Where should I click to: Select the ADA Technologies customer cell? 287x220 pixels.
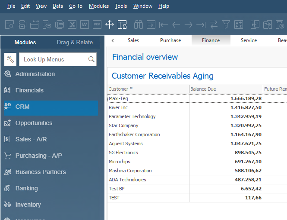pos(148,180)
